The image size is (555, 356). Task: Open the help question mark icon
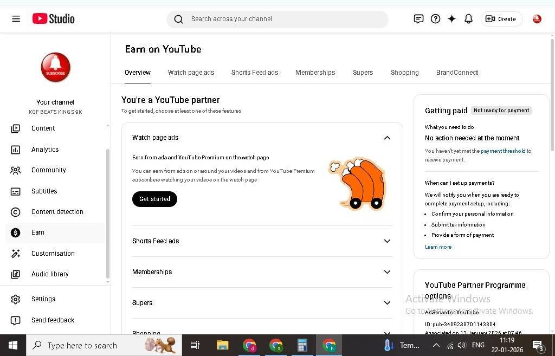pyautogui.click(x=435, y=19)
